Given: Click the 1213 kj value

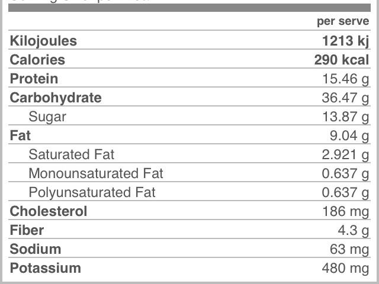Looking at the screenshot, I should click(345, 41).
